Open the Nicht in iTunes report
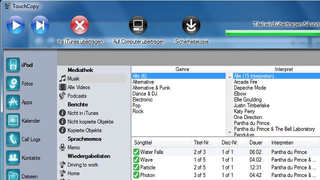The image size is (320, 180). pos(83,113)
